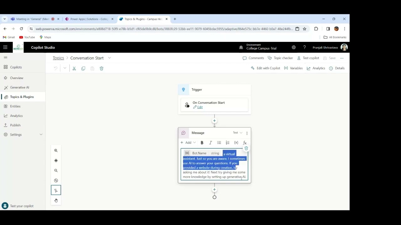Click the Paste icon in the canvas toolbar
The width and height of the screenshot is (401, 225).
click(92, 68)
